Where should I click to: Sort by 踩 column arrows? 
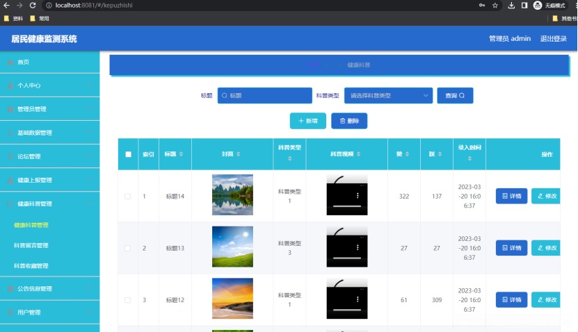[x=440, y=154]
